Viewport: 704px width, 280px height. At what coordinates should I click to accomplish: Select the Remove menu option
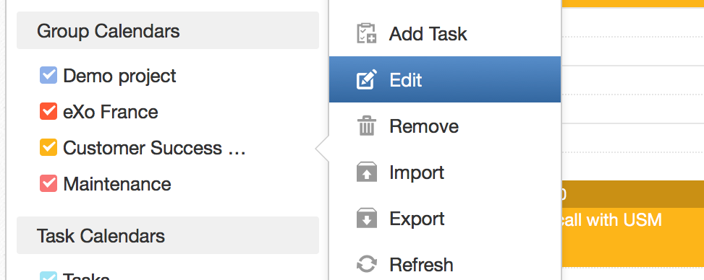[x=444, y=126]
